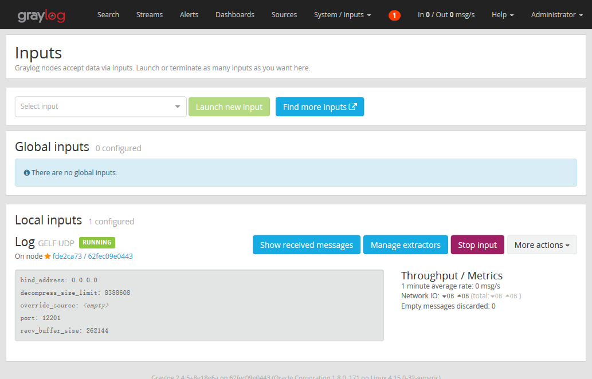Expand the System / Inputs menu
The height and width of the screenshot is (379, 592).
click(x=343, y=15)
